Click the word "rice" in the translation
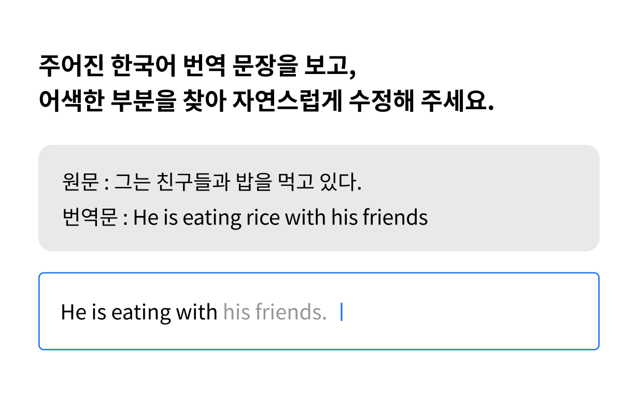This screenshot has height=397, width=638. pyautogui.click(x=263, y=218)
